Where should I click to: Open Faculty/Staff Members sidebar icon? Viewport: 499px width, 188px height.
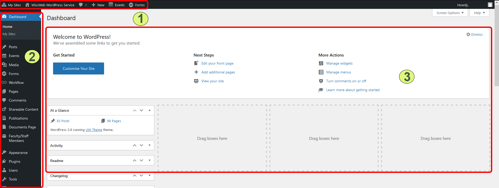4,136
